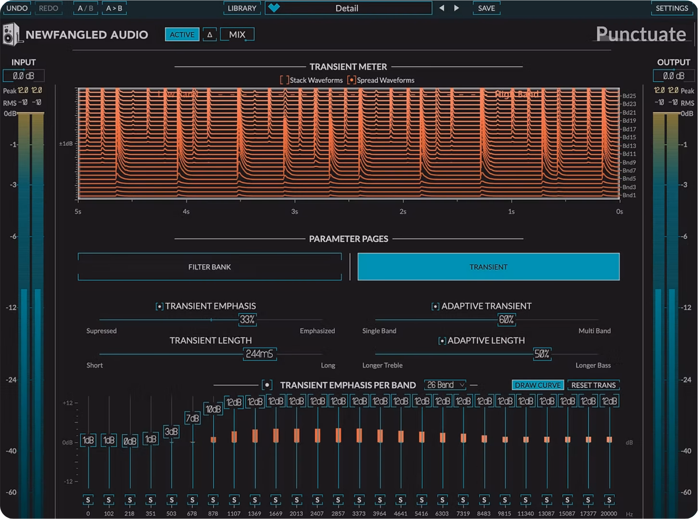Click the Reset Trans button
Image resolution: width=698 pixels, height=519 pixels.
[593, 385]
